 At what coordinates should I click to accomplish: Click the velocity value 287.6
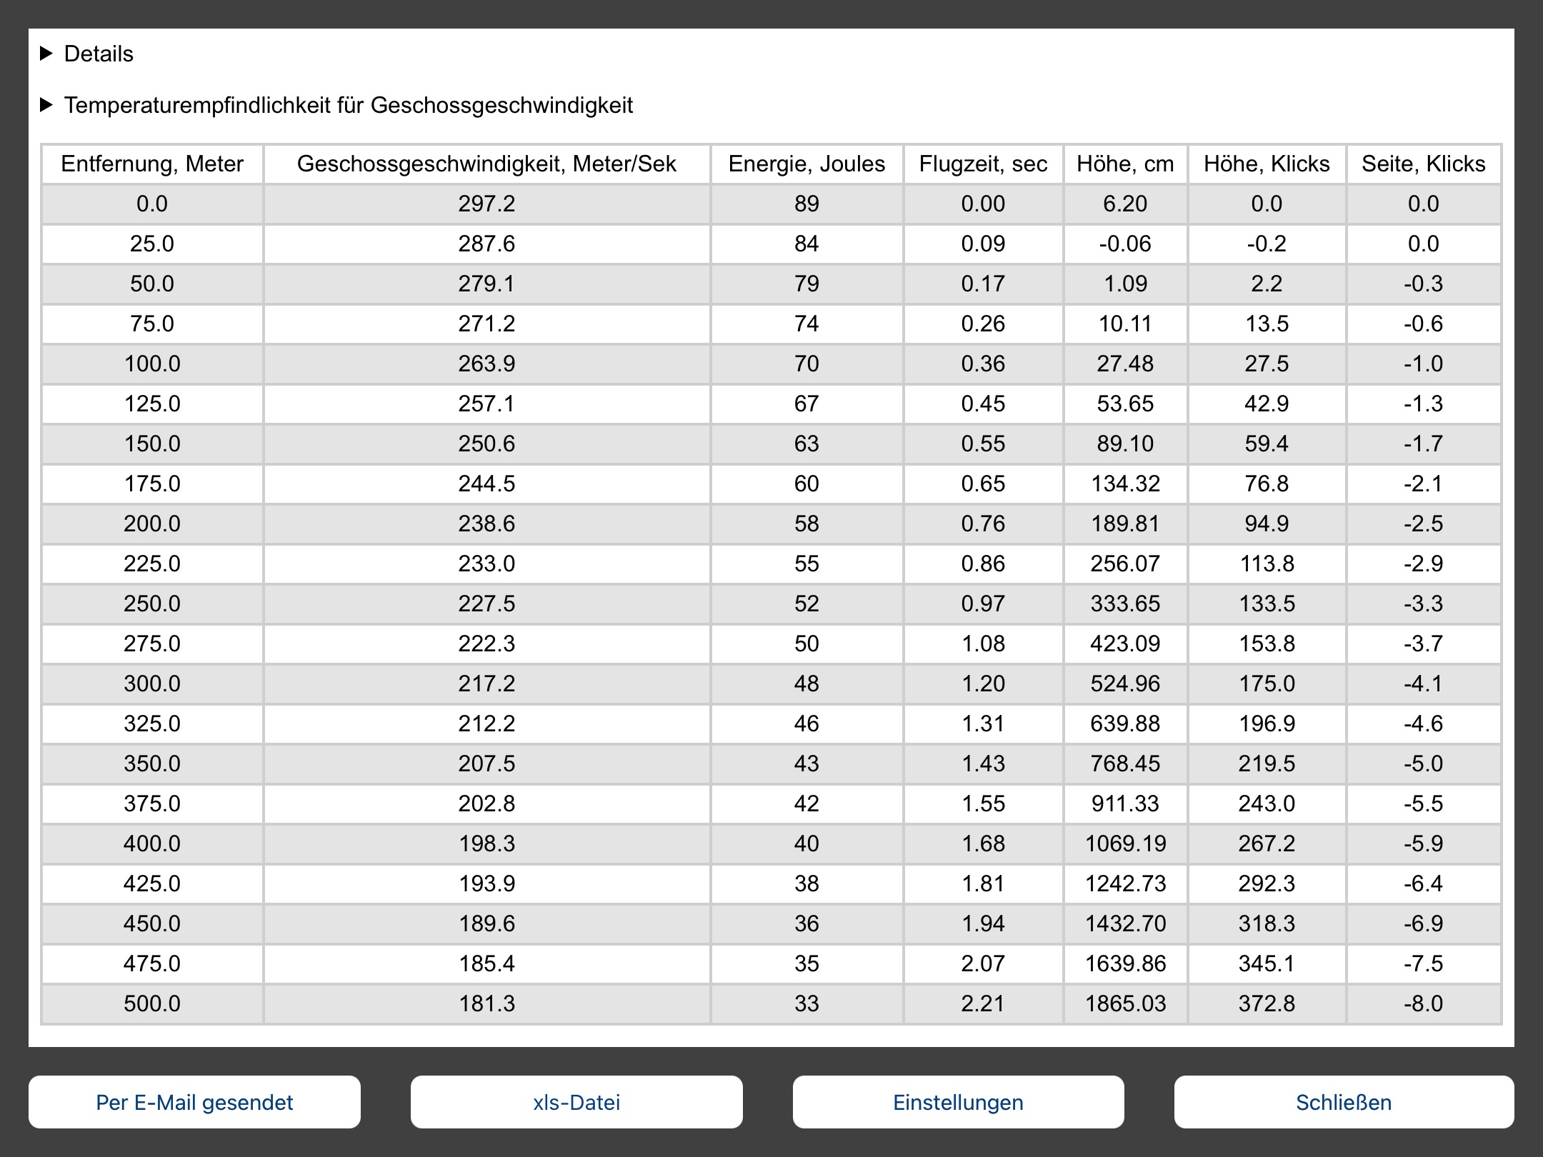coord(486,244)
